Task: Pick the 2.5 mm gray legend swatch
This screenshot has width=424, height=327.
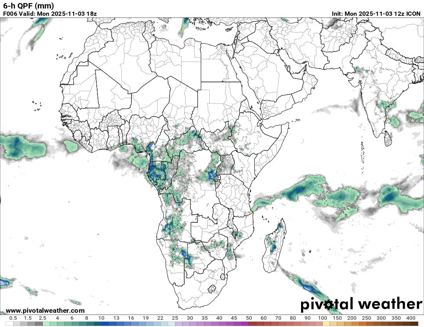Action: click(39, 324)
